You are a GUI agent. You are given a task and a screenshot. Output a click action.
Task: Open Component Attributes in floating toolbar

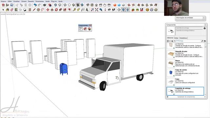[89, 29]
